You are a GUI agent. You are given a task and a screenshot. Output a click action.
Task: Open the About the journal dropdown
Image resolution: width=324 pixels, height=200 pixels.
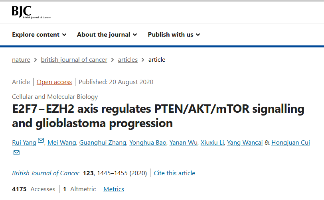pyautogui.click(x=107, y=35)
